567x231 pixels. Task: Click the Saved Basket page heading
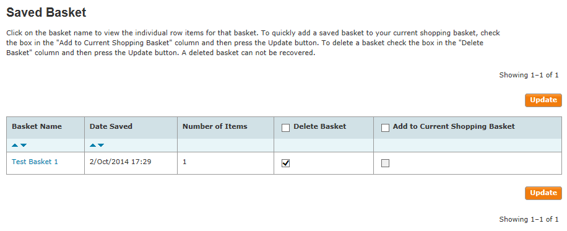46,12
